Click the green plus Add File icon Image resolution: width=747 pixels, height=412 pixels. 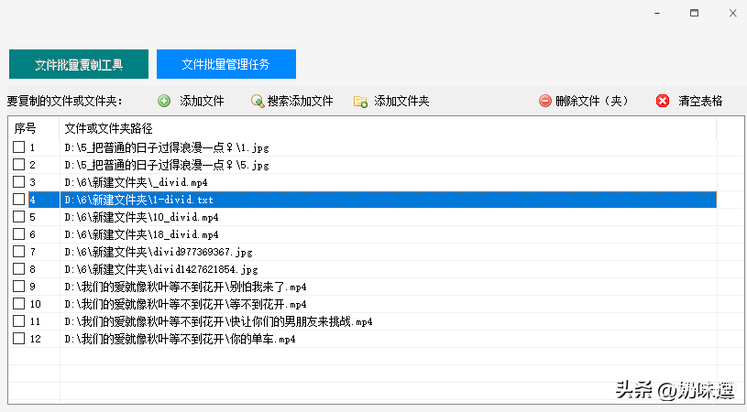164,101
